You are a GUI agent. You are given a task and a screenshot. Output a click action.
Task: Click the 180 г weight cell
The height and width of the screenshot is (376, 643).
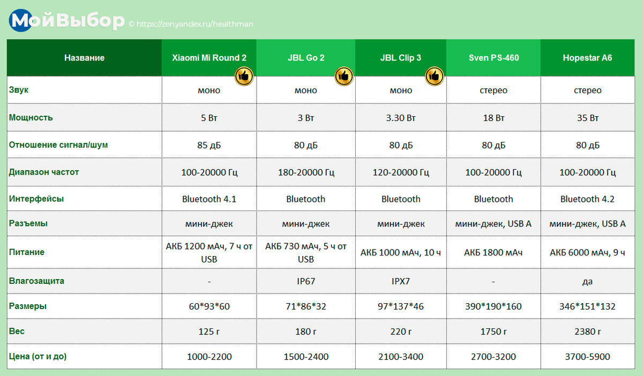[x=306, y=332]
